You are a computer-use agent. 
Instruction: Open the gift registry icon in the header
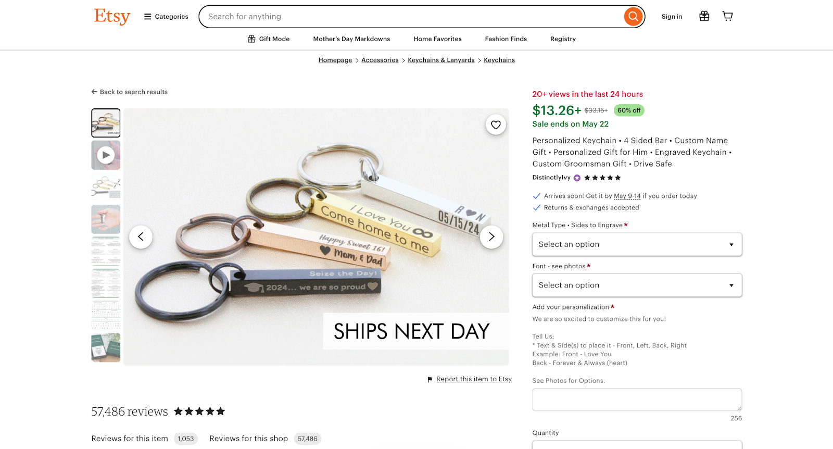tap(704, 16)
